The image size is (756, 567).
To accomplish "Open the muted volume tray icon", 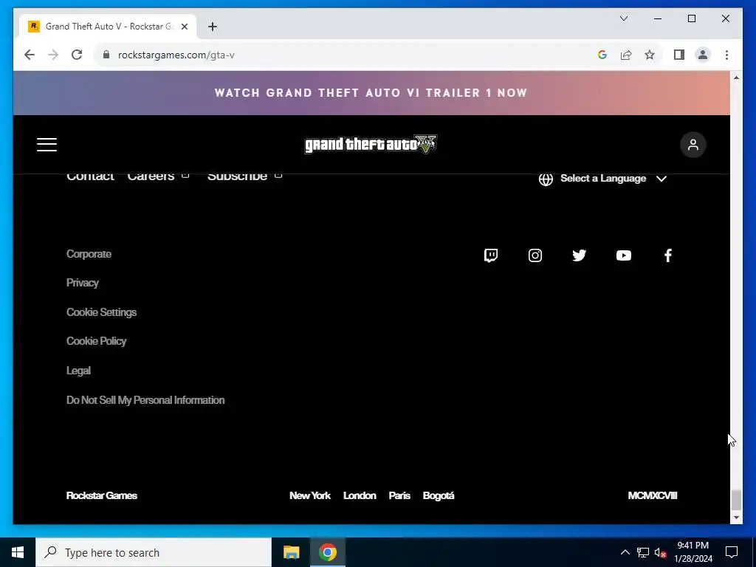I will tap(661, 552).
